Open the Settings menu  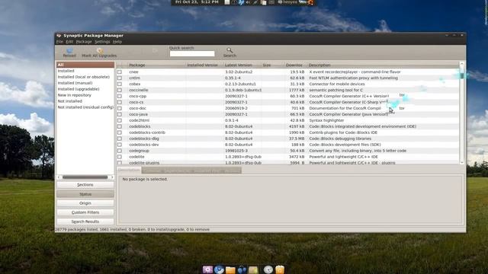[x=102, y=42]
